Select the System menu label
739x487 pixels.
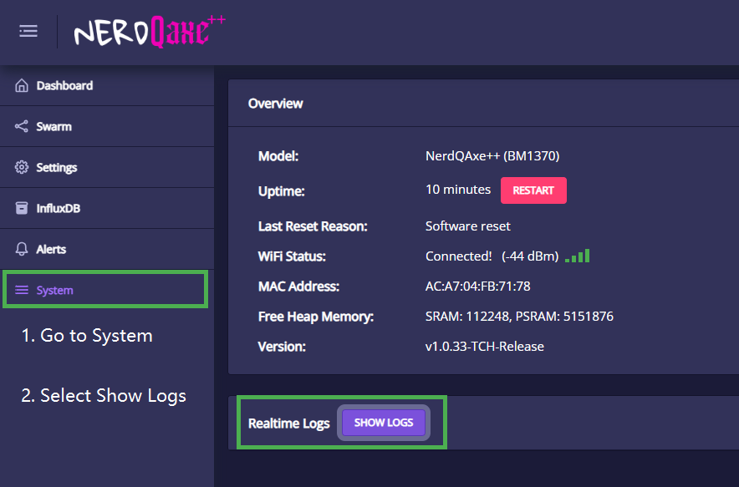click(55, 291)
